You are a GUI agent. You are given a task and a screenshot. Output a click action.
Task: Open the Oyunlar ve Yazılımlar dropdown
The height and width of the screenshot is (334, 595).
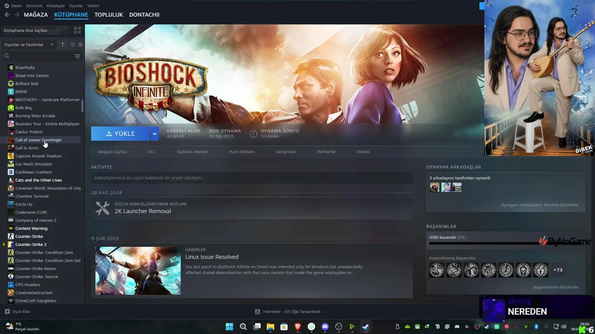click(28, 45)
